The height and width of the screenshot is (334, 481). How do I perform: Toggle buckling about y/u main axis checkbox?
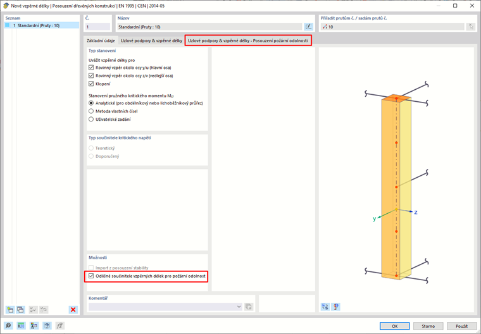(x=91, y=68)
